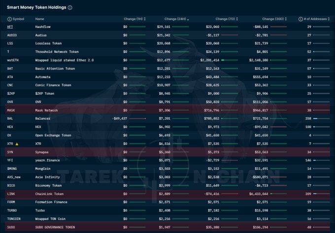The image size is (335, 233).
Task: Click Conic Finance Token name
Action: point(53,85)
